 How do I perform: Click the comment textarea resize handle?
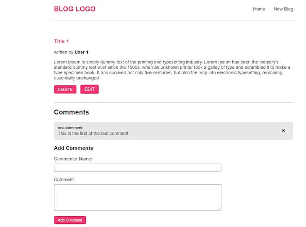[x=219, y=209]
